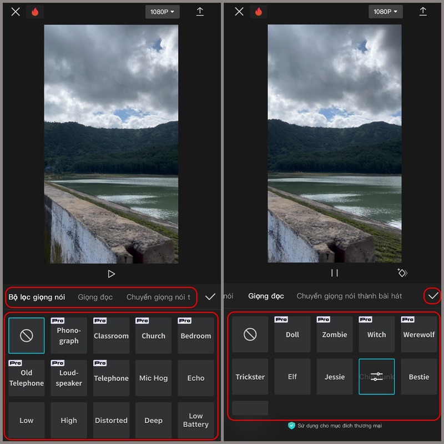Choose the Echo voice filter
Image resolution: width=444 pixels, height=444 pixels.
click(195, 378)
